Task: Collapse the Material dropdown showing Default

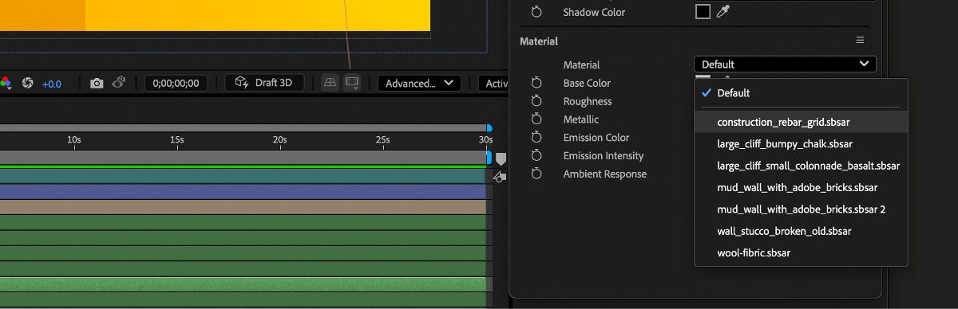Action: pyautogui.click(x=785, y=65)
